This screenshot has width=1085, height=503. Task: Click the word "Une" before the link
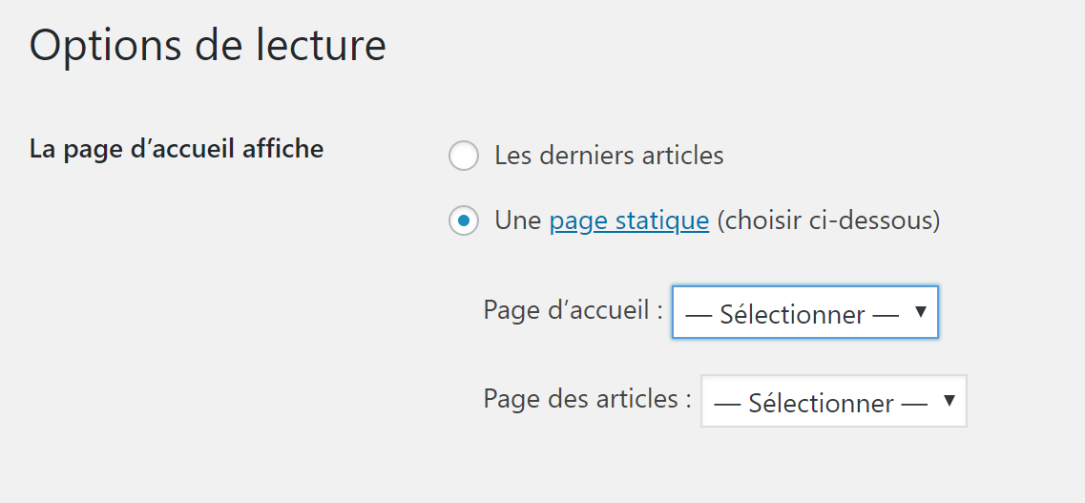tap(518, 221)
